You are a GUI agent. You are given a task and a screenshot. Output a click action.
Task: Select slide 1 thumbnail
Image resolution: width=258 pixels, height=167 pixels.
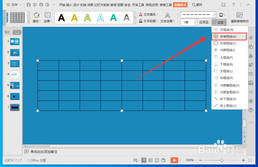tap(15, 41)
